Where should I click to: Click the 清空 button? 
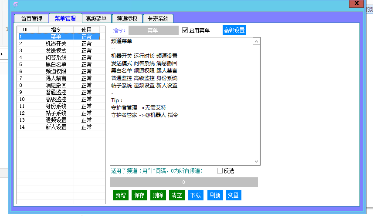(177, 195)
